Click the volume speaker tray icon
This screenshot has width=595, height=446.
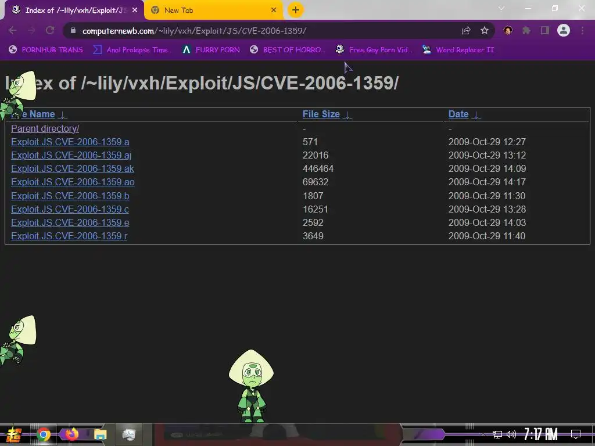pyautogui.click(x=511, y=434)
